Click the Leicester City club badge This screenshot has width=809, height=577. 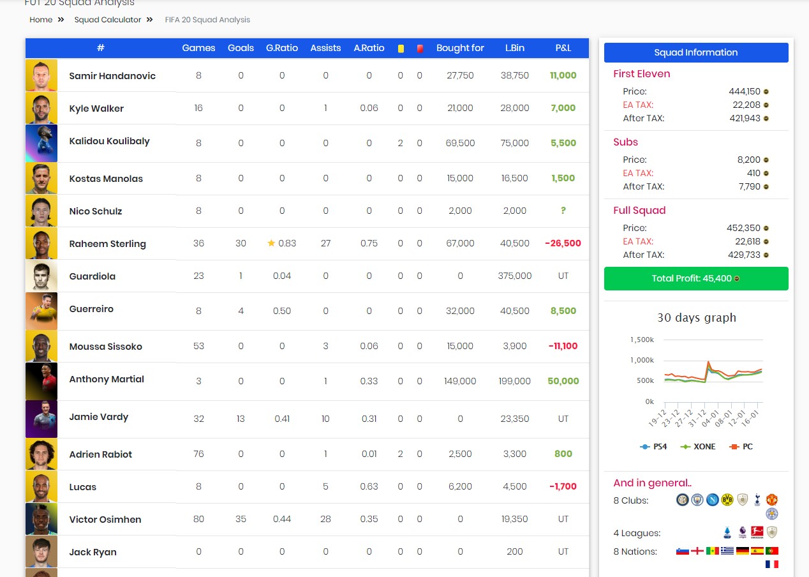pyautogui.click(x=772, y=514)
